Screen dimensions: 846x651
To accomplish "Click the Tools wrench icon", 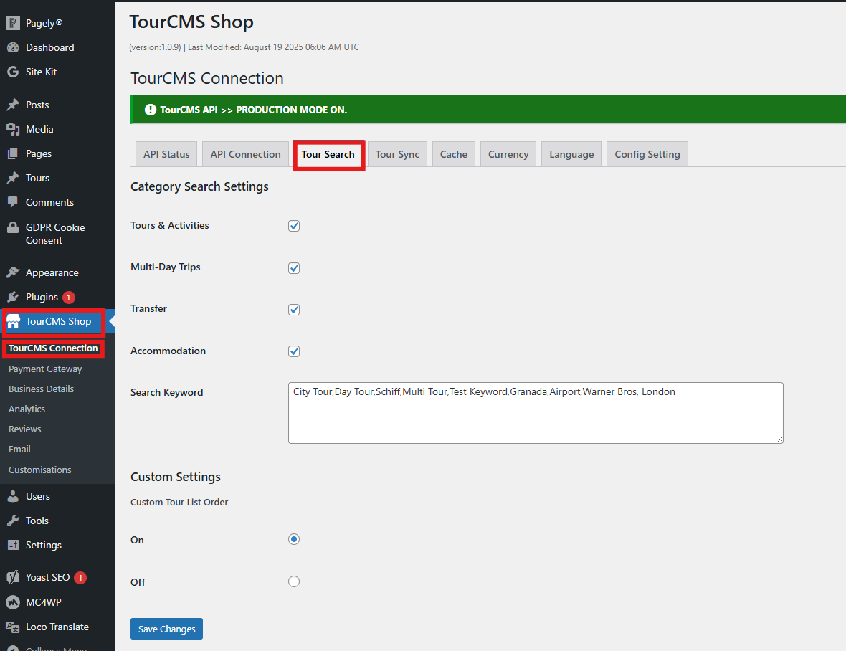I will (13, 521).
